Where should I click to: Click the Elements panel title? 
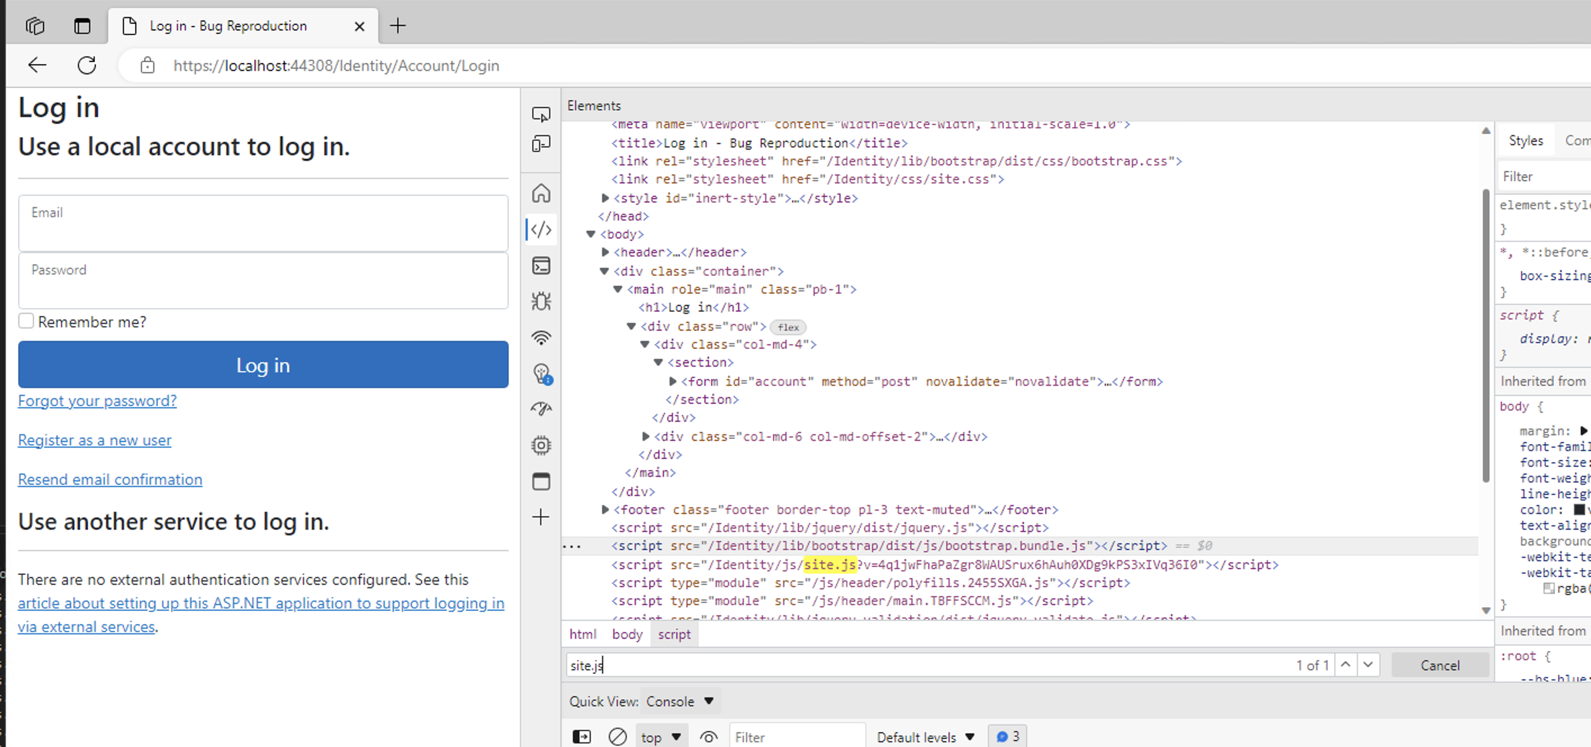594,106
